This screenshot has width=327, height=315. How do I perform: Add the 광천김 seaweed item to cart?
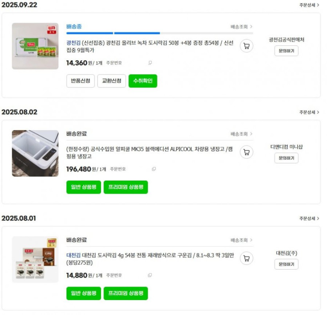246,46
